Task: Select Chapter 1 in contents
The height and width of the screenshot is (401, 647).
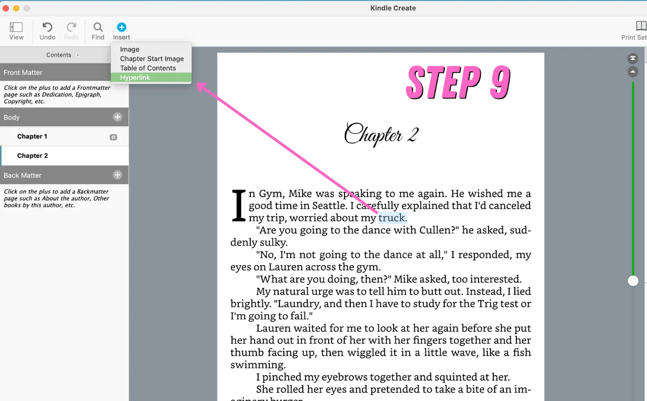Action: pos(64,136)
